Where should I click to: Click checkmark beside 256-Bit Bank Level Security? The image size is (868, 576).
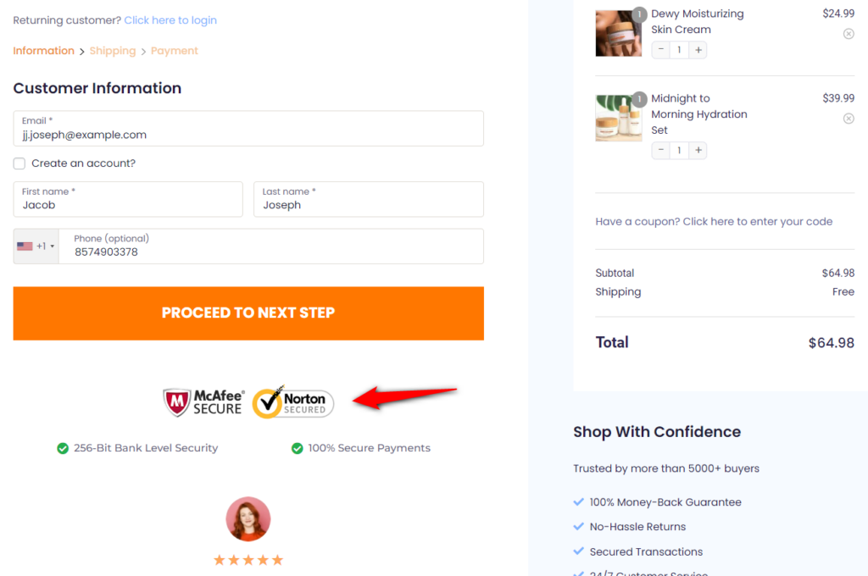click(63, 447)
